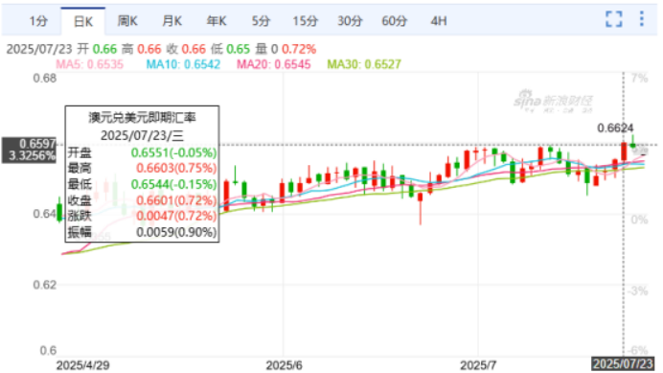Click the 0.6624 high price label
Screen dimensions: 663x373
[x=615, y=128]
